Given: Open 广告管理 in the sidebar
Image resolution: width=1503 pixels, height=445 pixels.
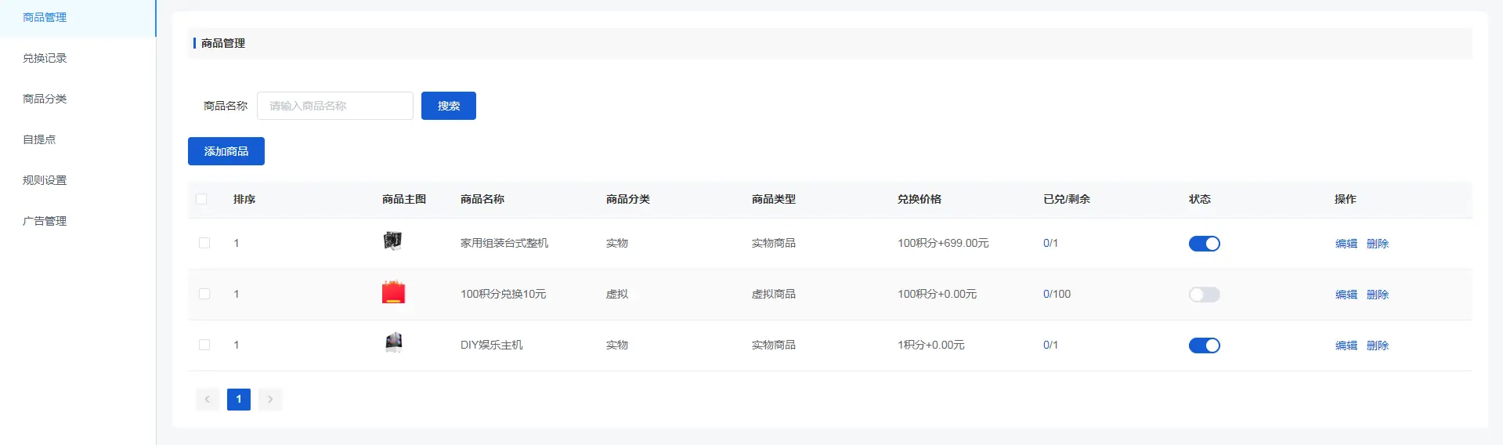Looking at the screenshot, I should pos(45,221).
